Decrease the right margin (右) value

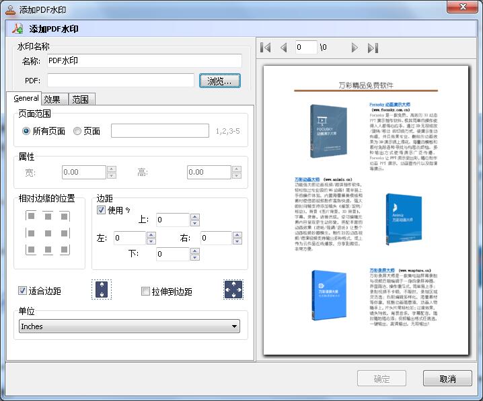[x=237, y=241]
